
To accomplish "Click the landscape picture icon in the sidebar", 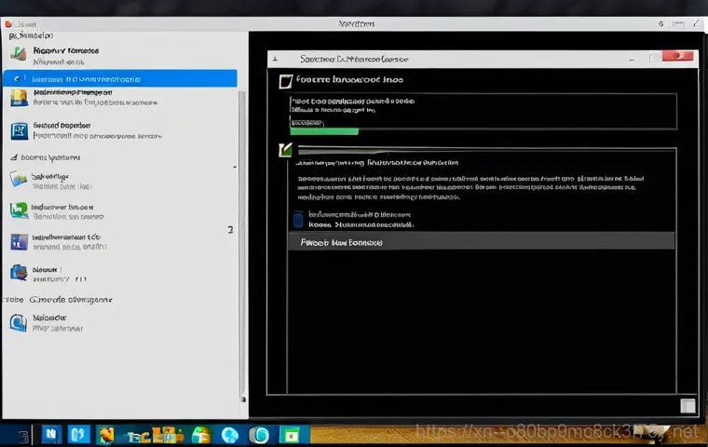I will [x=19, y=179].
